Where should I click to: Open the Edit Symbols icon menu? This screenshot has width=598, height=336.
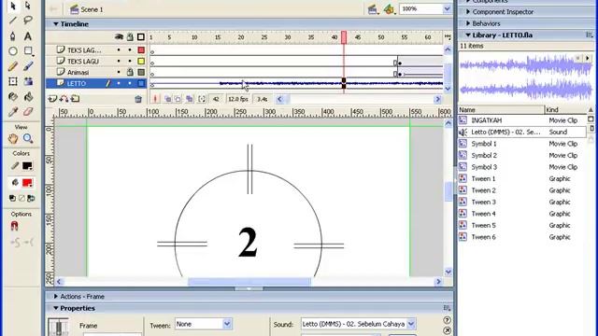(389, 9)
